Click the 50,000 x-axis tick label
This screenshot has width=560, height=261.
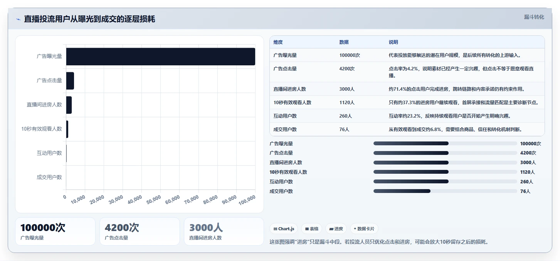tap(154, 199)
